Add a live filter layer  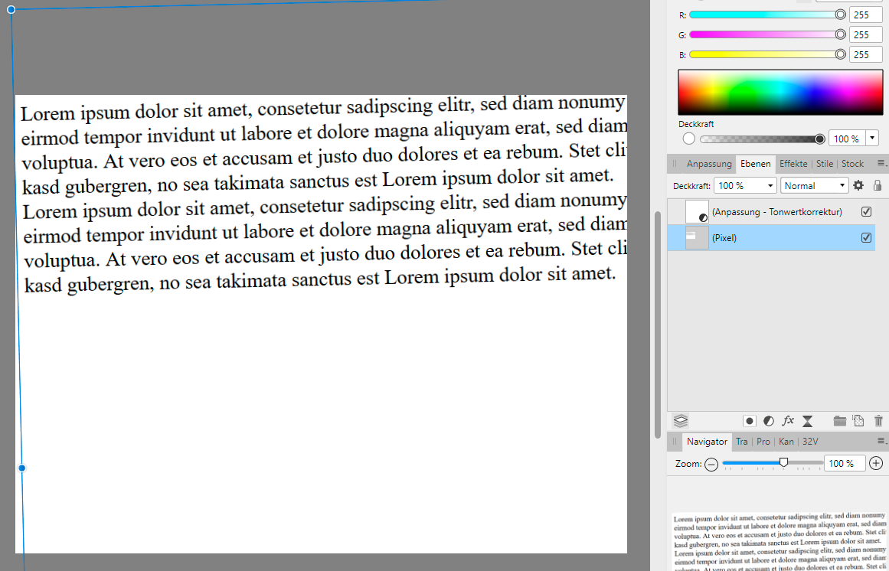(x=807, y=420)
